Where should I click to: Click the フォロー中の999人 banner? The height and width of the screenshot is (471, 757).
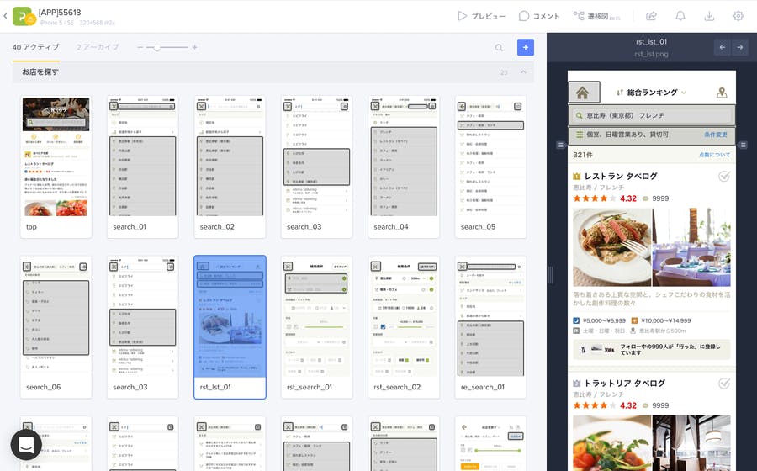pos(651,349)
